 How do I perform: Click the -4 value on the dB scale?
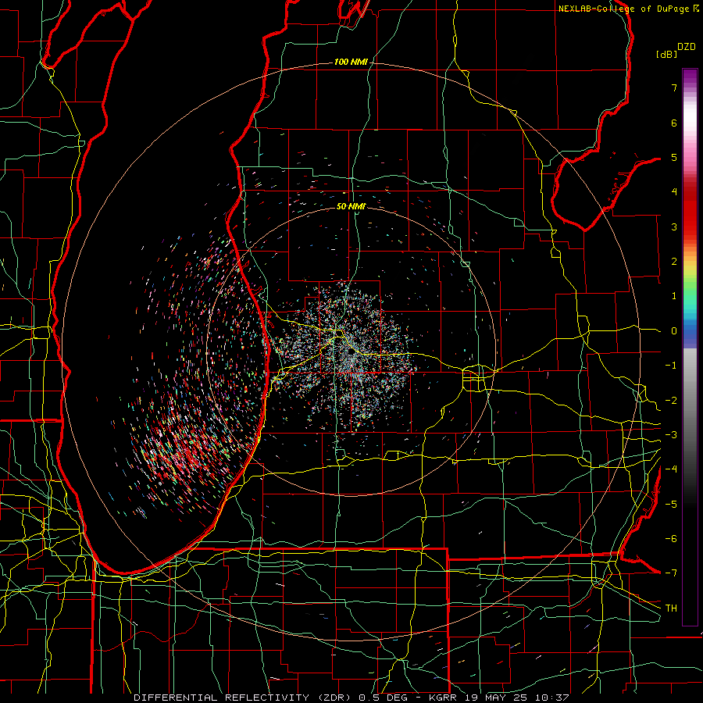coord(671,469)
